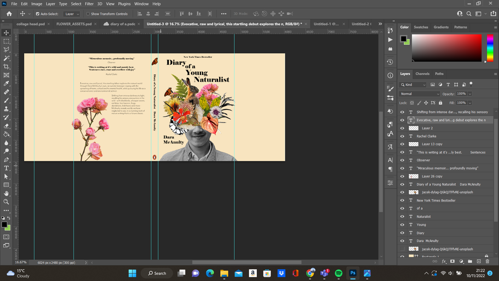Select the Pen tool

click(x=6, y=160)
